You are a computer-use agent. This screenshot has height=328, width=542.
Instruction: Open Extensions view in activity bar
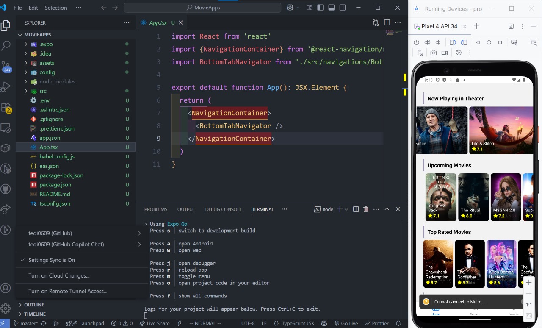click(6, 107)
